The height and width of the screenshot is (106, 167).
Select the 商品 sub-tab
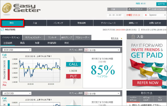22,43
